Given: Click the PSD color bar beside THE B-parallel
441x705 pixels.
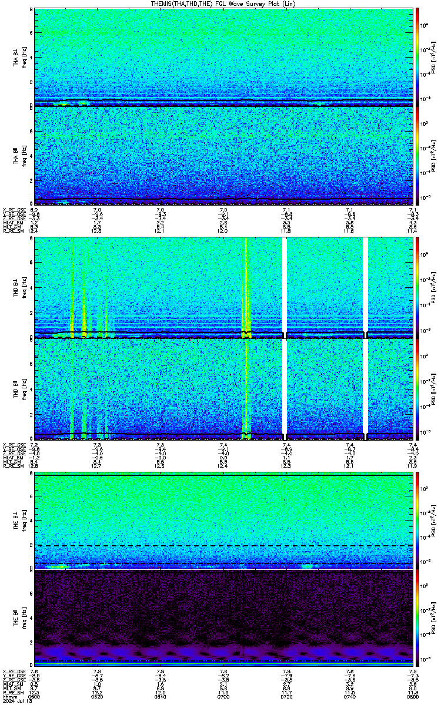Looking at the screenshot, I should click(x=417, y=617).
